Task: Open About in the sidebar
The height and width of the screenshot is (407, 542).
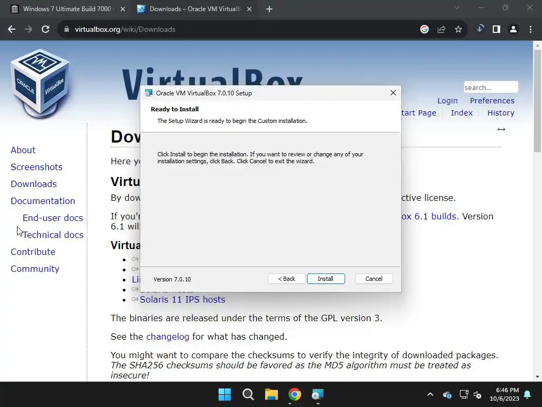Action: coord(23,150)
